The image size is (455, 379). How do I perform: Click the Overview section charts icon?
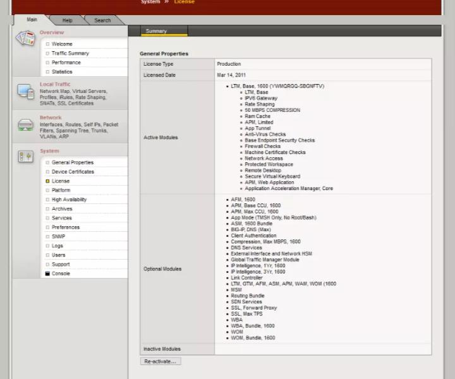click(25, 39)
